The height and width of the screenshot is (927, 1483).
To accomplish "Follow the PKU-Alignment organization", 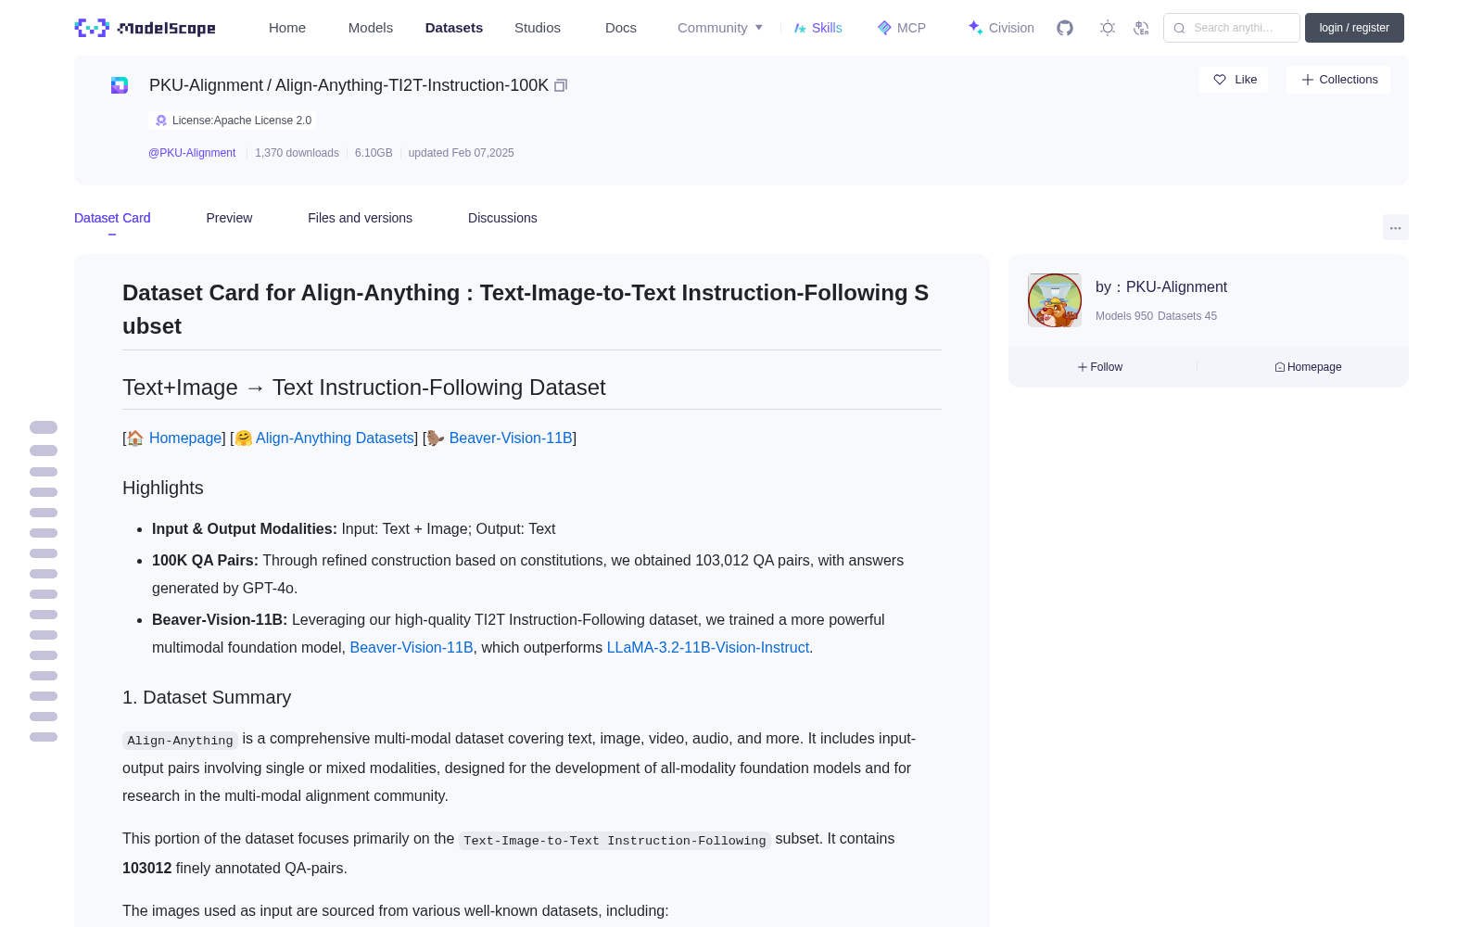I will pos(1100,367).
